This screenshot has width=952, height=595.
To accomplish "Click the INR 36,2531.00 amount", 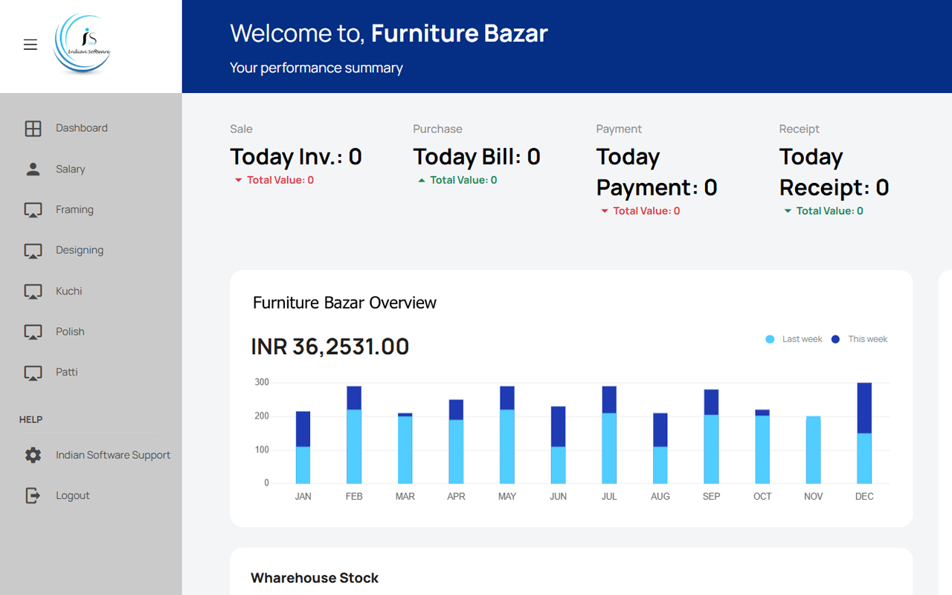I will click(x=330, y=347).
